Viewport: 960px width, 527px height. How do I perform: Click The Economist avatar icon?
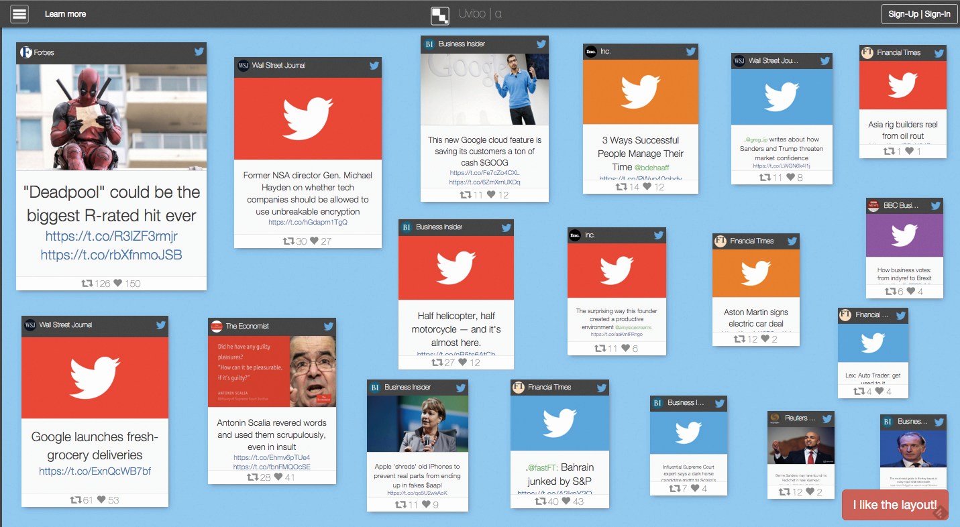pos(217,326)
